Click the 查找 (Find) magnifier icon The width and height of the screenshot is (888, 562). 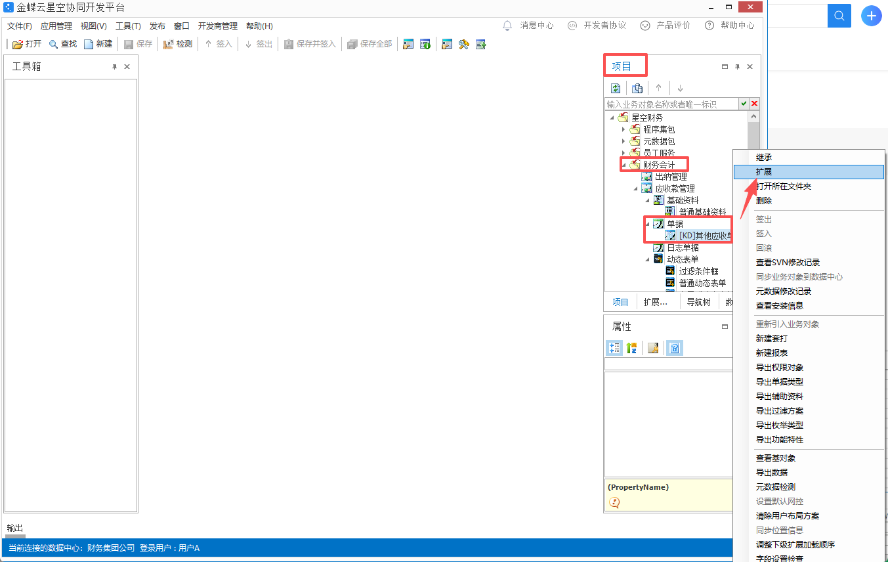[x=53, y=45]
